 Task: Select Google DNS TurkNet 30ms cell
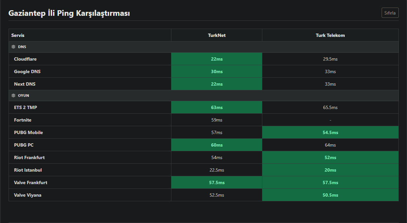(217, 71)
